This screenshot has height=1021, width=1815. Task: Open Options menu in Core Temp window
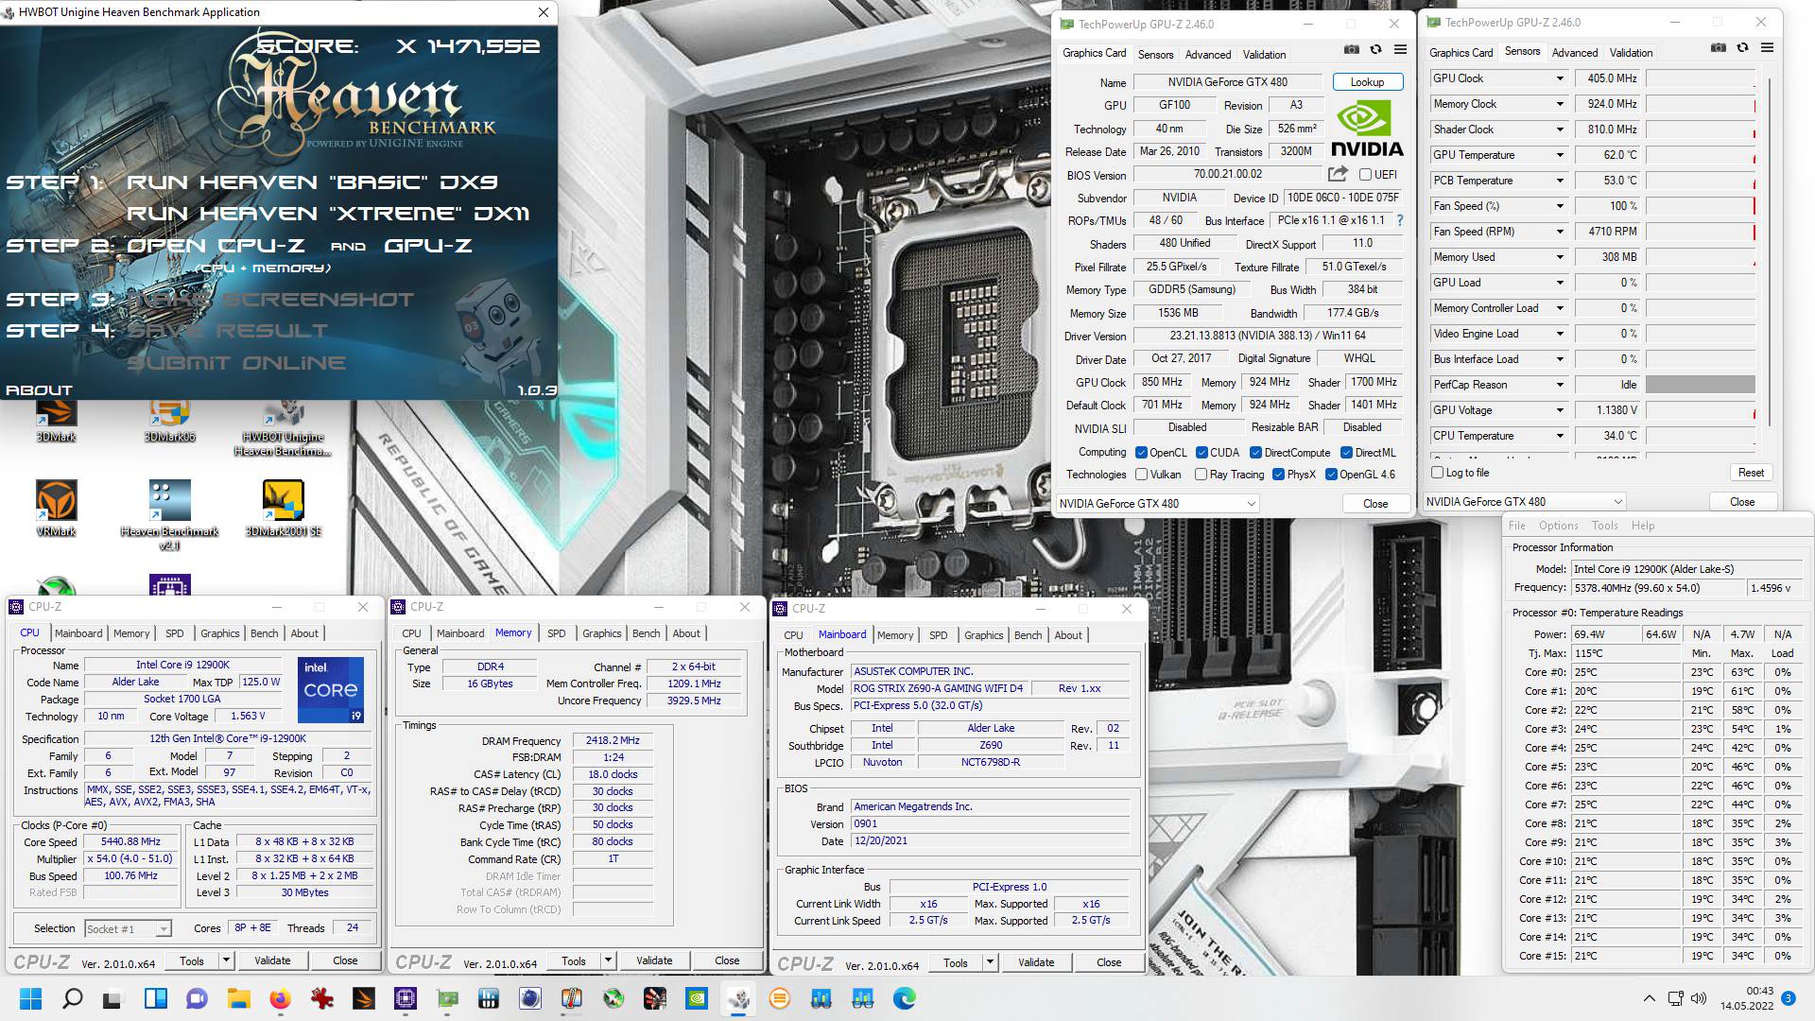coord(1558,526)
